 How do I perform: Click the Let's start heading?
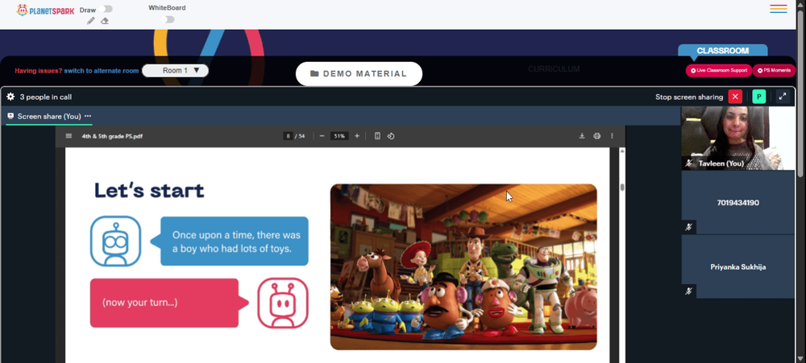pos(149,191)
